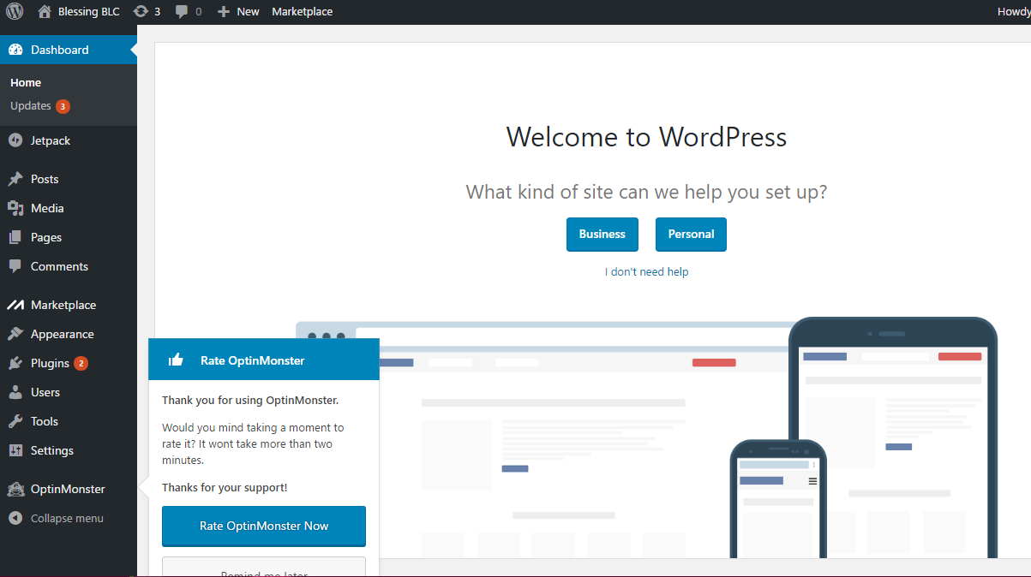Open Marketplace in the top admin bar
Screen dimensions: 1031x577
[x=302, y=12]
